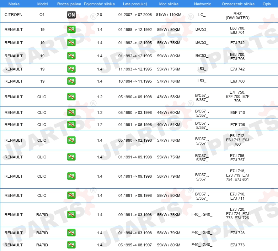Click the E7J 728 engine code

pos(237,233)
